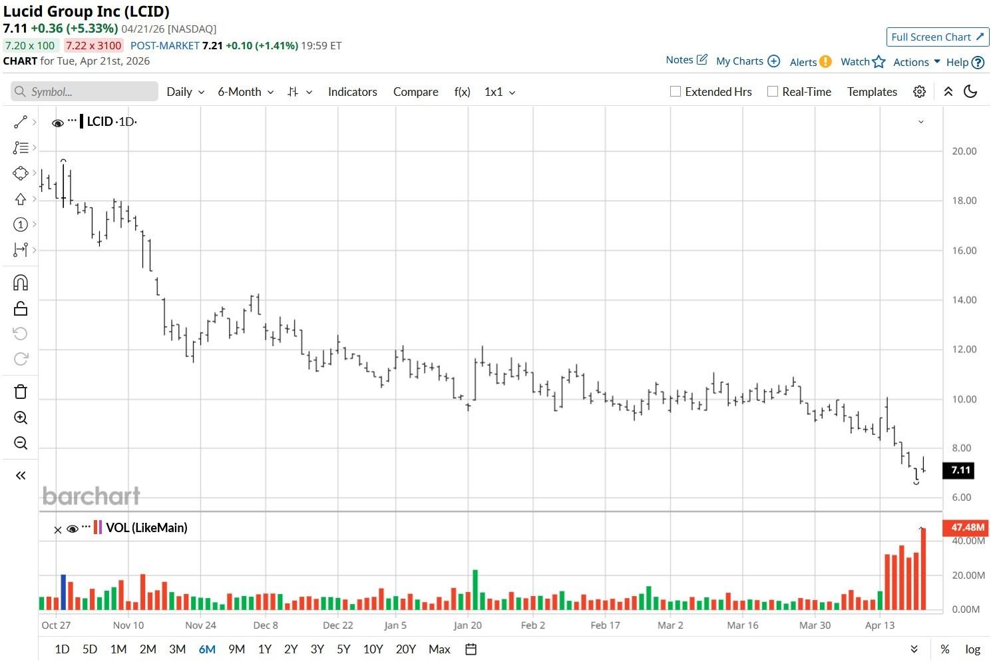Click the Help question mark icon

[x=978, y=63]
